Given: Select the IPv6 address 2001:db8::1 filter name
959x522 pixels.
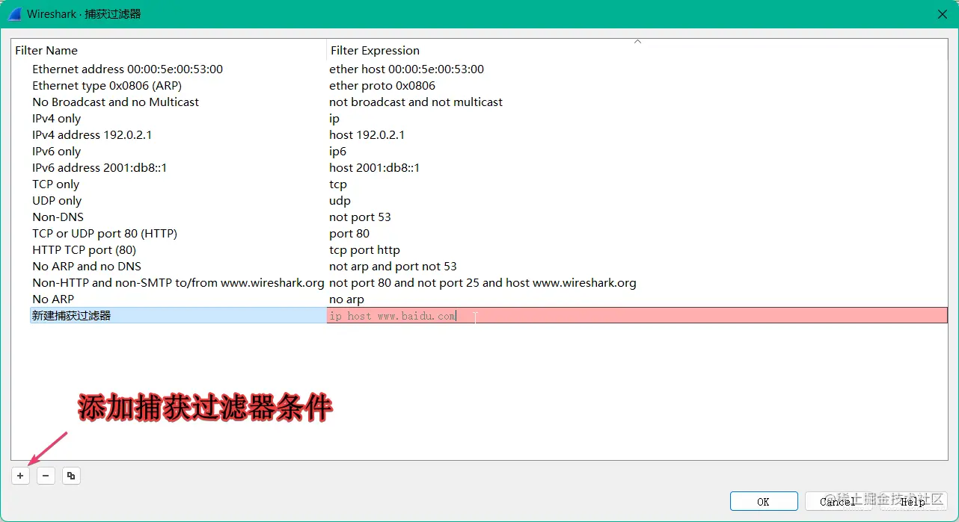Looking at the screenshot, I should (99, 168).
